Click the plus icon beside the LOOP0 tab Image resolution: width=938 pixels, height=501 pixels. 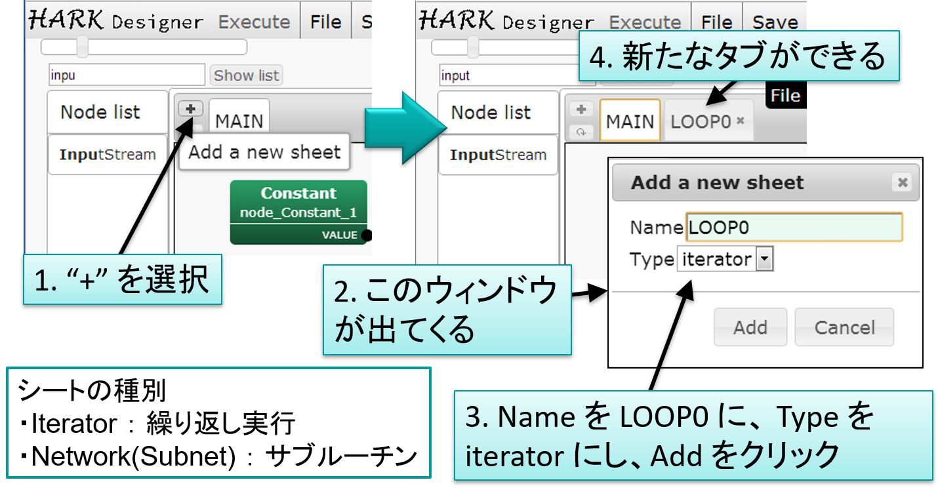(581, 110)
